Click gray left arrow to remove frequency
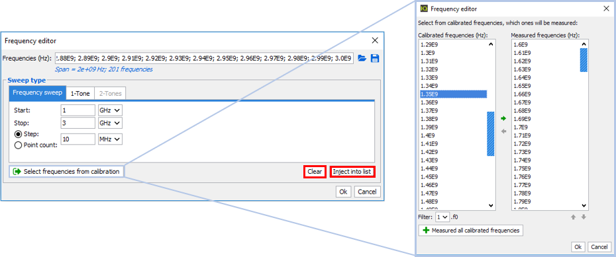Image resolution: width=616 pixels, height=257 pixels. click(x=504, y=131)
